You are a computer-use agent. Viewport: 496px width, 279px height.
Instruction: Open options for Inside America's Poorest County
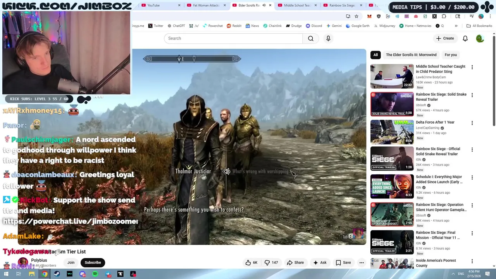pyautogui.click(x=472, y=261)
